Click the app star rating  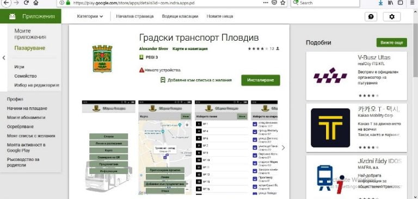click(258, 49)
